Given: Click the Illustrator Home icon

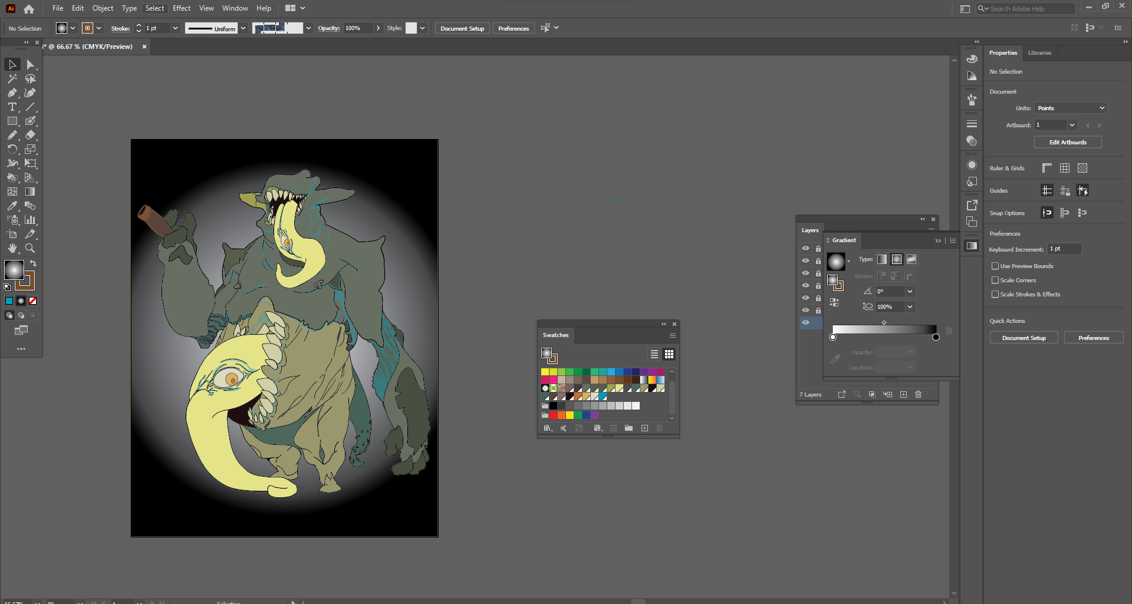Looking at the screenshot, I should click(x=29, y=9).
